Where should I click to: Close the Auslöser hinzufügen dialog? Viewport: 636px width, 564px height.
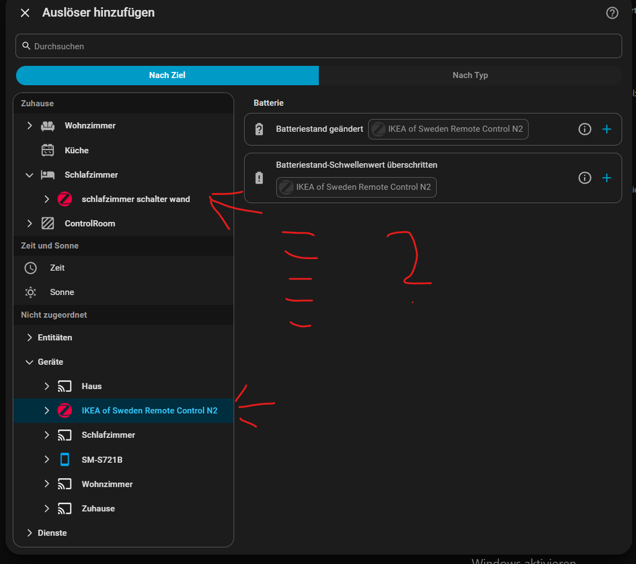(25, 13)
